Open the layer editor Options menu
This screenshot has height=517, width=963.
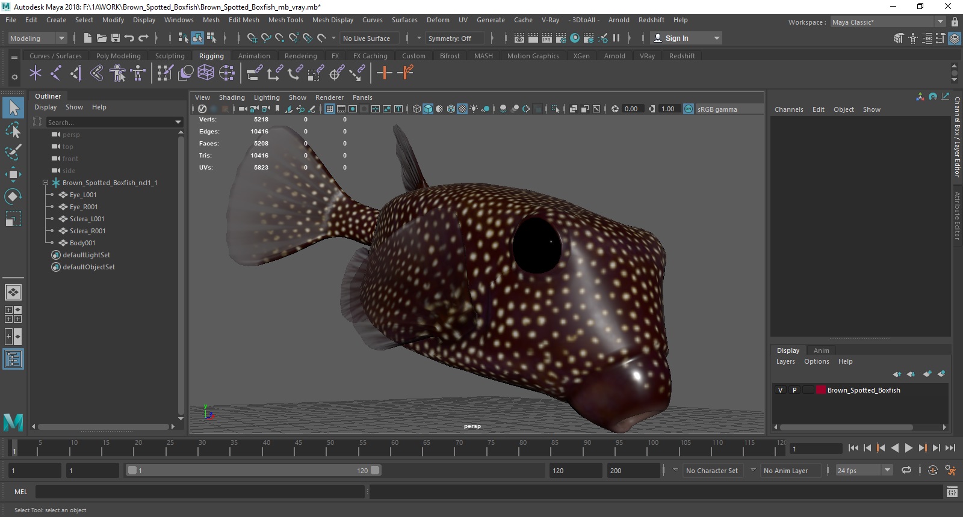click(x=816, y=361)
